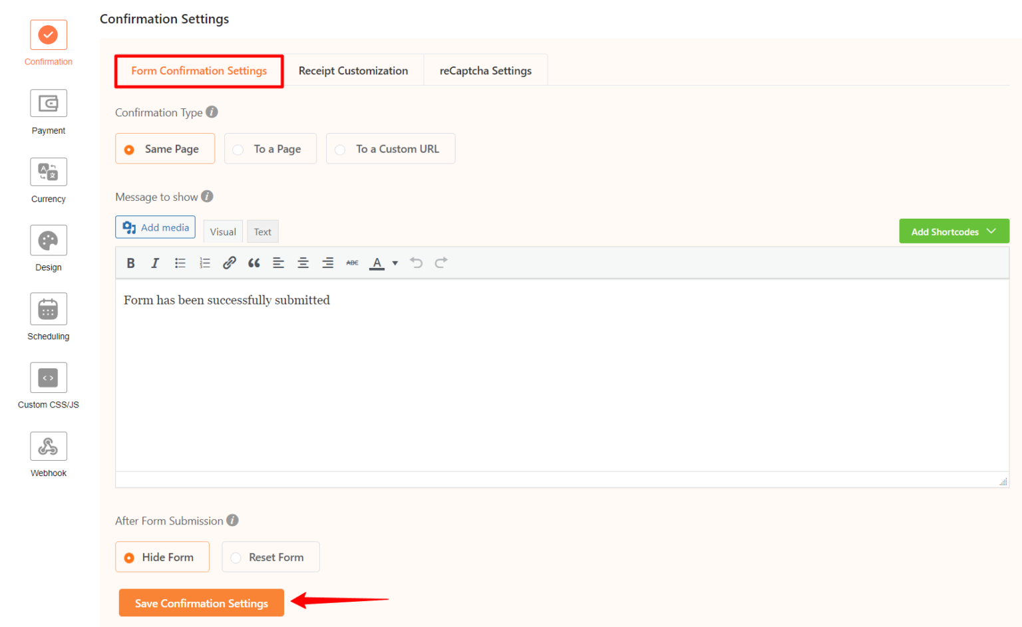Open the Scheduling settings panel
Screen dimensions: 1022x627
[48, 309]
